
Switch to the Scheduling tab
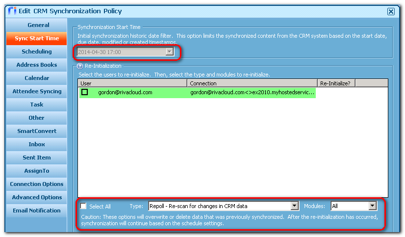36,52
